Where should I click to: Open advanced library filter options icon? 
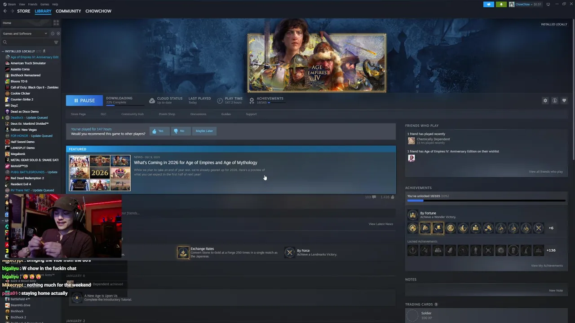coord(56,42)
